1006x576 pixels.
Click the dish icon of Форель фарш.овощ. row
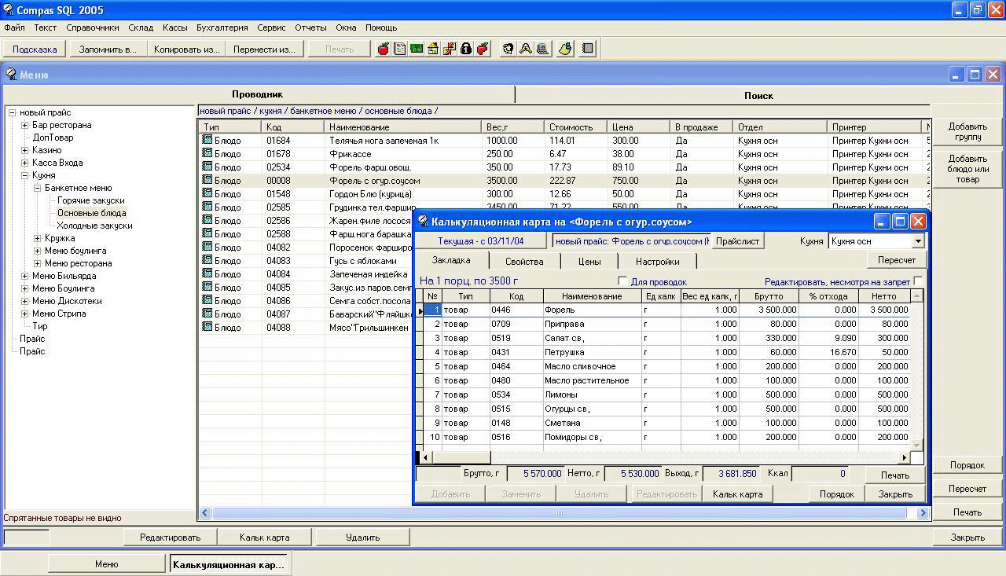(x=207, y=167)
